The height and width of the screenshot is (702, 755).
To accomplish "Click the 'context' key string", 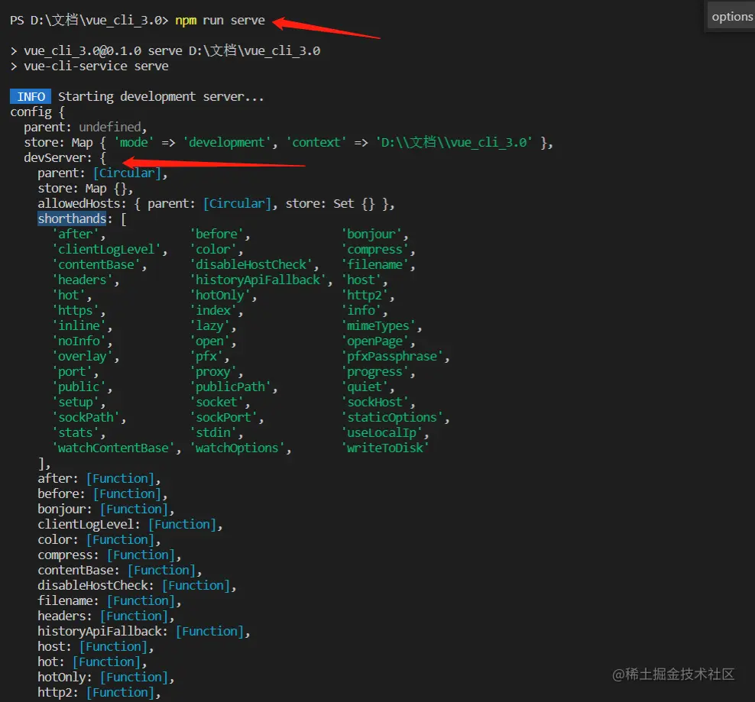I will 316,143.
